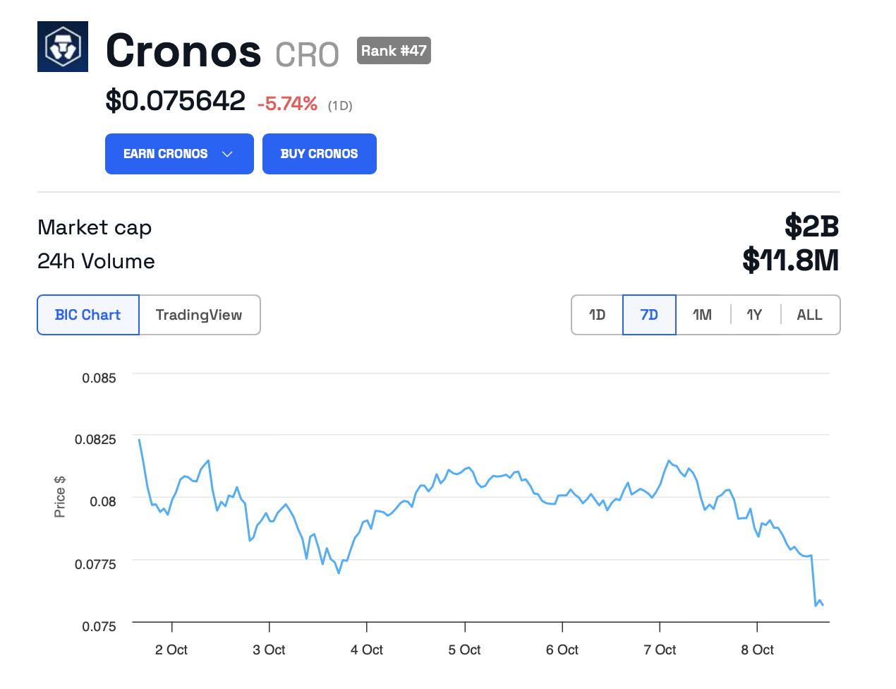Click the 8 Oct date axis label
Screen dimensions: 896x689
click(x=757, y=649)
